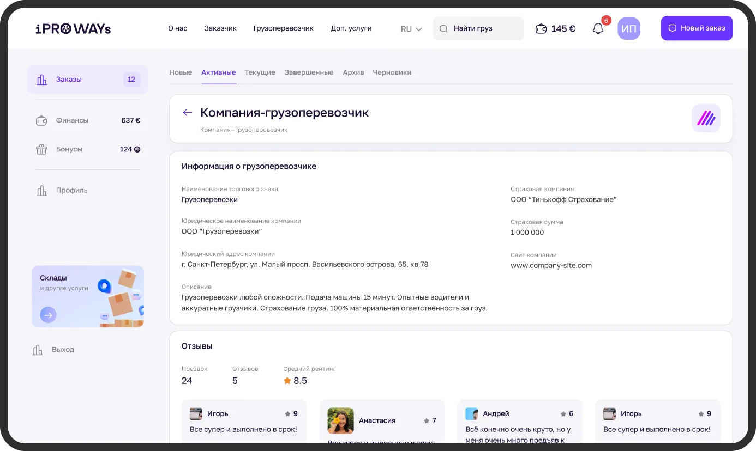The height and width of the screenshot is (451, 756).
Task: Click the striped company logo icon
Action: click(706, 118)
